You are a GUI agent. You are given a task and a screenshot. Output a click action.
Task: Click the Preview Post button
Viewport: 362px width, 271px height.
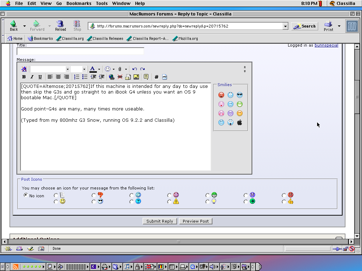point(196,221)
